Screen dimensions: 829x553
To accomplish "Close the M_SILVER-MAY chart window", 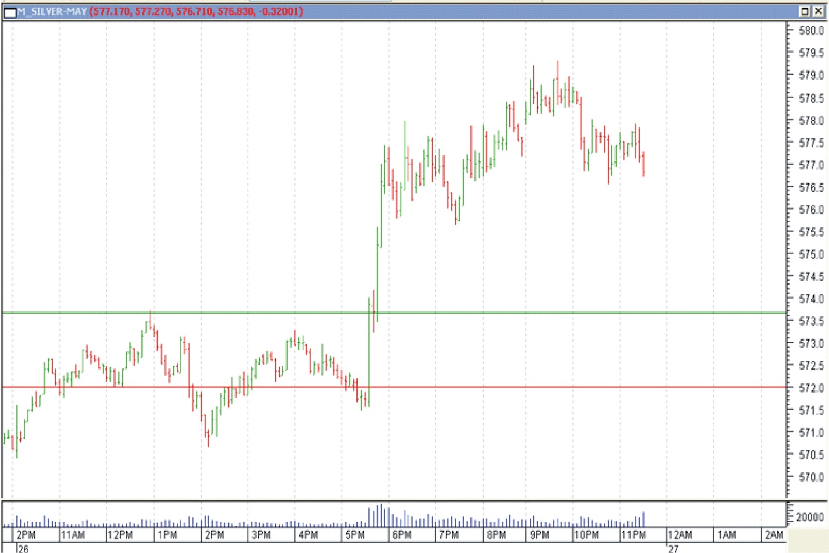I will coord(818,11).
